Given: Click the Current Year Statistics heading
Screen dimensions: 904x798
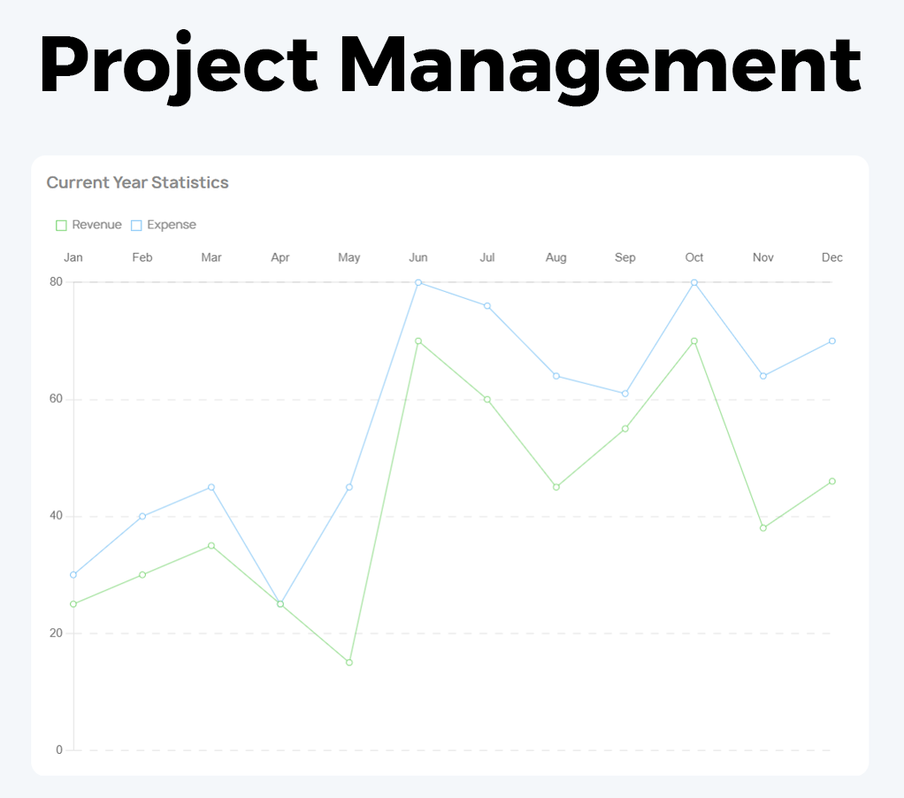Looking at the screenshot, I should (x=137, y=183).
